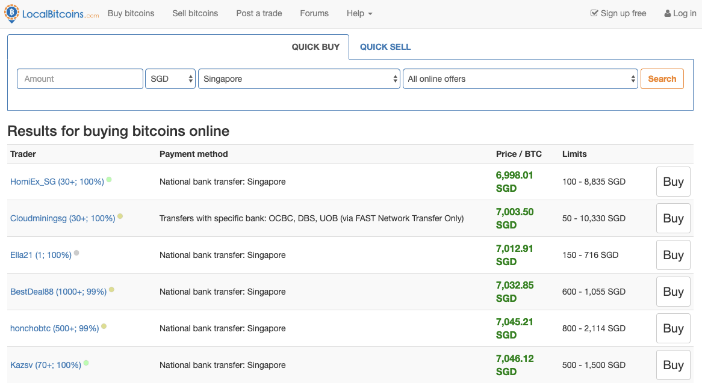This screenshot has width=702, height=383.
Task: Open BestDeal88 trader profile
Action: pos(58,292)
